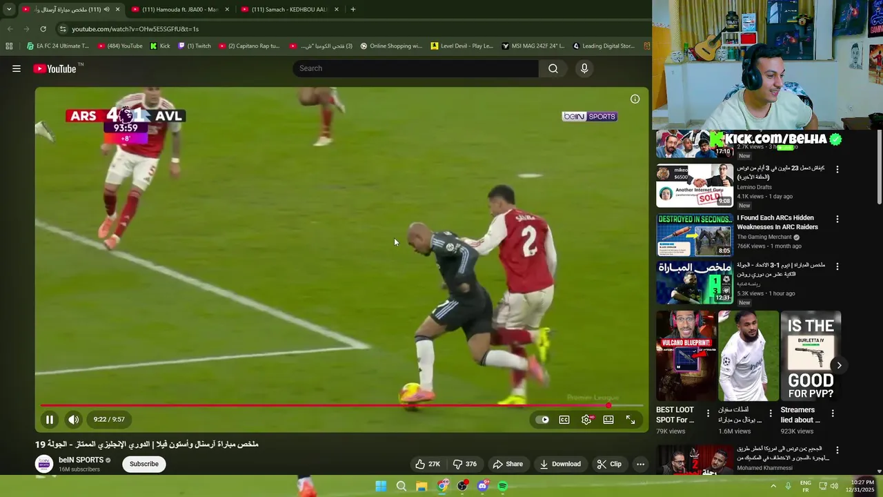
Task: Create a Clip of the video
Action: [609, 464]
